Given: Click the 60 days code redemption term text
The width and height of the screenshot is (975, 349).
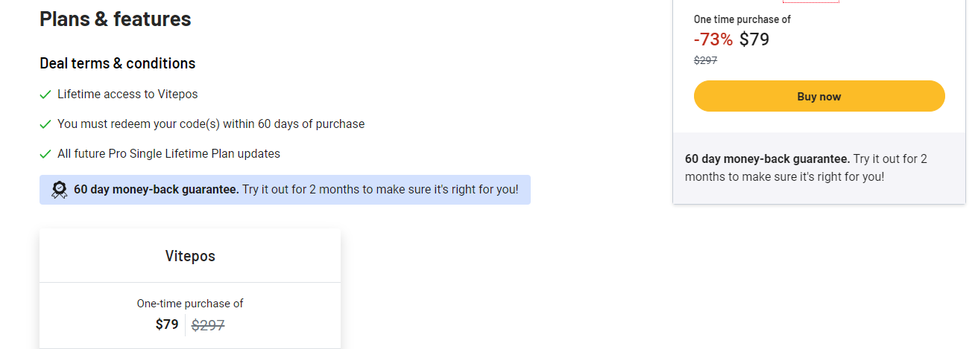Looking at the screenshot, I should click(211, 124).
